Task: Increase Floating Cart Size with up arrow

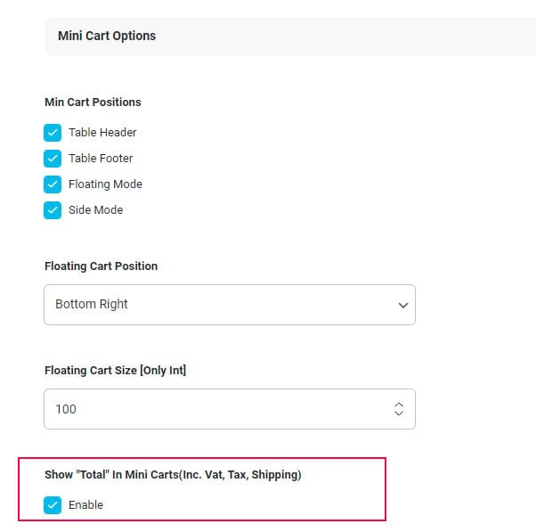Action: 399,405
